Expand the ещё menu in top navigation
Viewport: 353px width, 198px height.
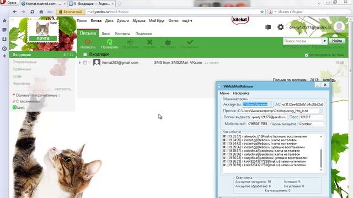pyautogui.click(x=187, y=21)
